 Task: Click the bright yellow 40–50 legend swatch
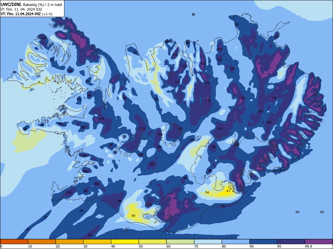(x=125, y=242)
